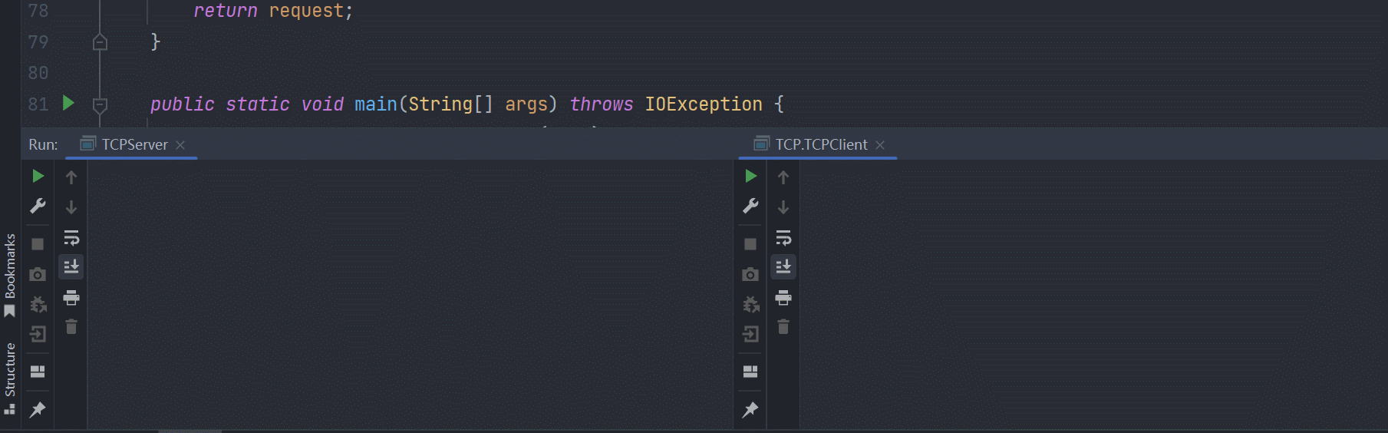Image resolution: width=1388 pixels, height=433 pixels.
Task: Switch to the TCPServer run tab
Action: (135, 144)
